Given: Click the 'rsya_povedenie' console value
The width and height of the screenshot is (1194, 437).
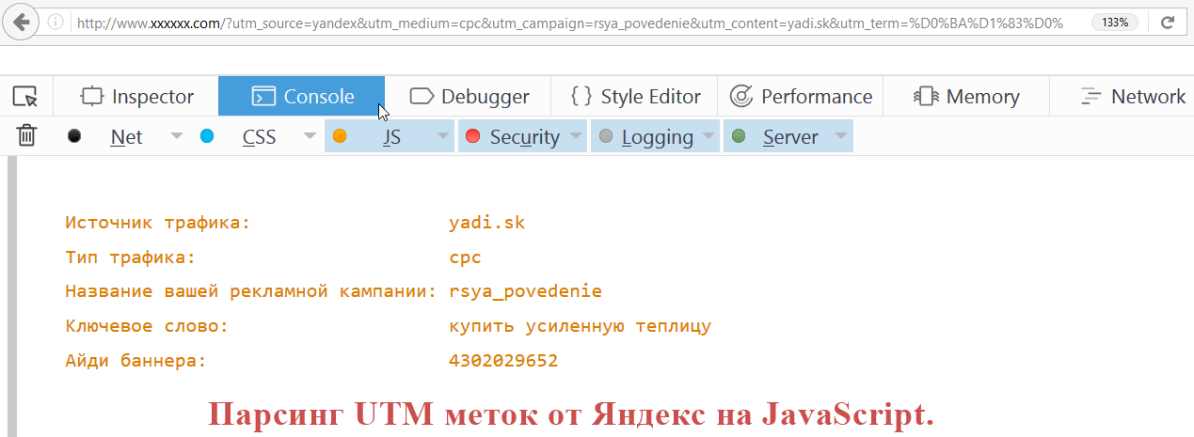Looking at the screenshot, I should point(526,291).
